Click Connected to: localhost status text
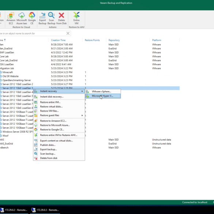The image size is (214, 214). pyautogui.click(x=195, y=202)
